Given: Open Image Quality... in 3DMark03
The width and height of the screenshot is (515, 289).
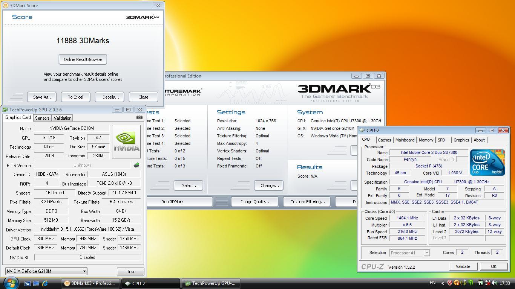Looking at the screenshot, I should [x=255, y=202].
